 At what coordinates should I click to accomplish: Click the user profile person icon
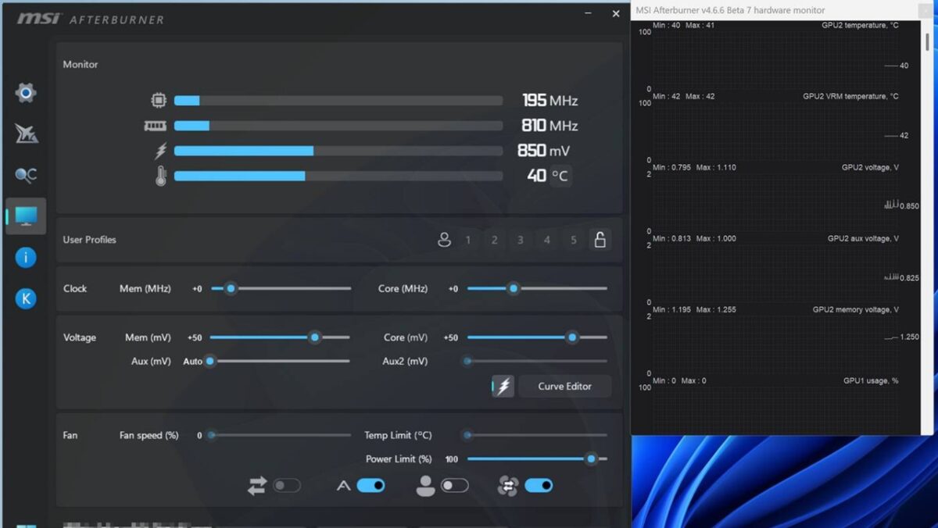(x=444, y=240)
